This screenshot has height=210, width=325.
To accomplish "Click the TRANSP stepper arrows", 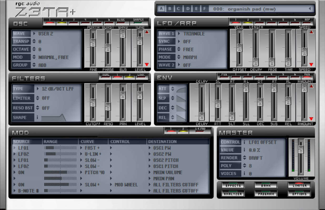I will tap(34, 41).
